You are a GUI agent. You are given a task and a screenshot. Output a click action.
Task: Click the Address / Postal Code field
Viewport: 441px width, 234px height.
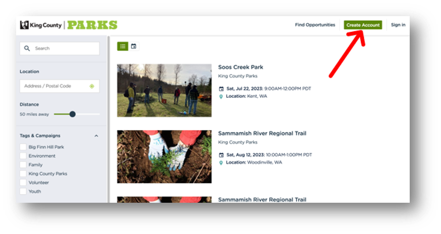(x=60, y=86)
